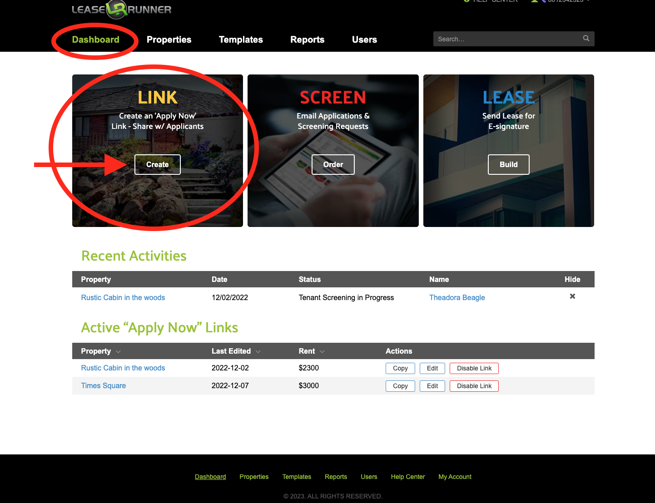655x503 pixels.
Task: Click the search magnifier icon
Action: [x=586, y=39]
